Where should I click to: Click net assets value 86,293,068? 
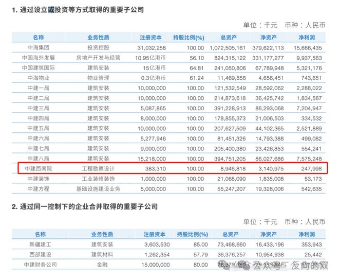(269, 108)
